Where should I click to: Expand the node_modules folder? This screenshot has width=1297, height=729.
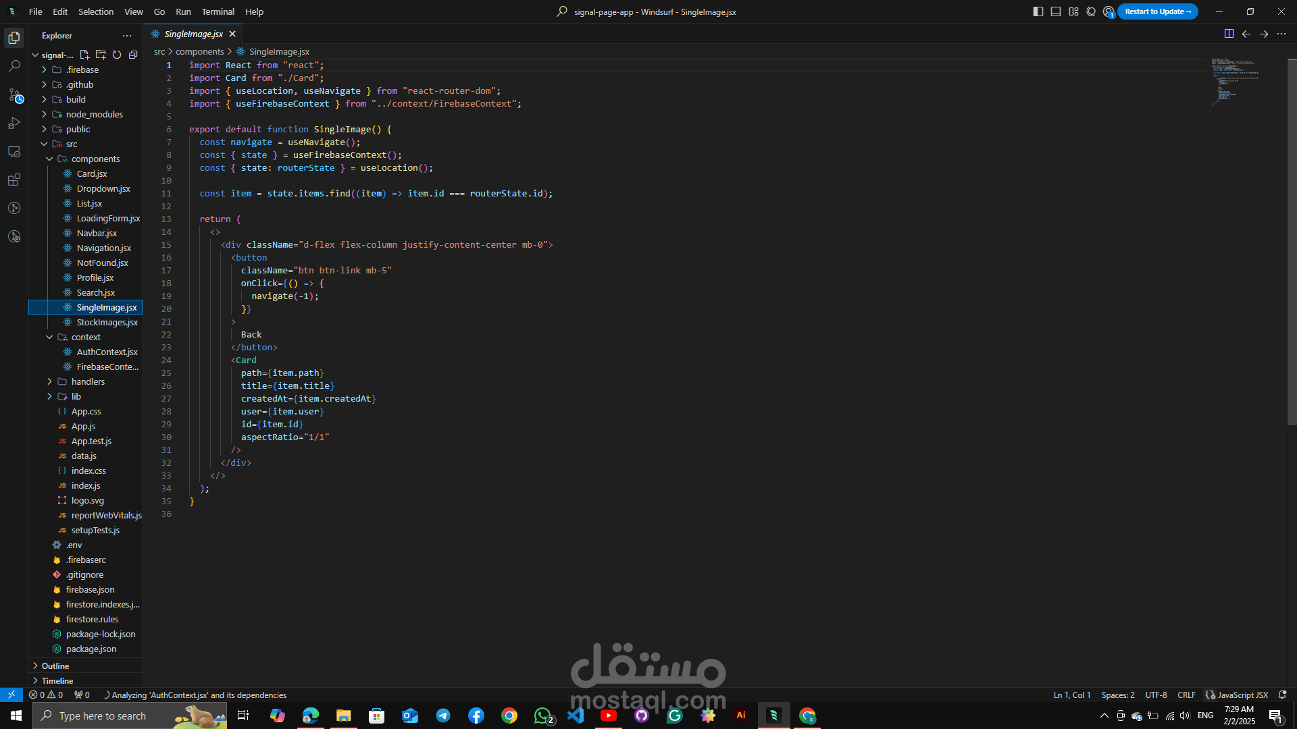pyautogui.click(x=94, y=114)
